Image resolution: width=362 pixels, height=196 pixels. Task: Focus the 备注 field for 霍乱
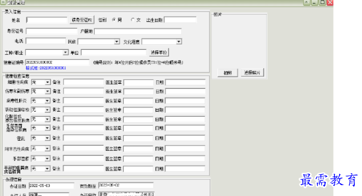[x=83, y=138]
